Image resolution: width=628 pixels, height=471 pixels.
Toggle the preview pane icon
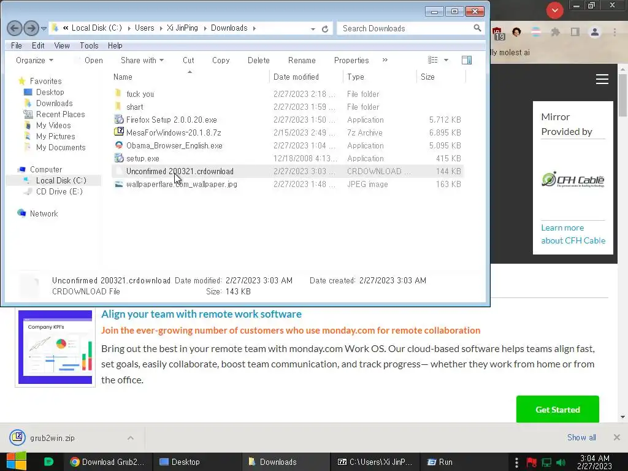pos(467,60)
